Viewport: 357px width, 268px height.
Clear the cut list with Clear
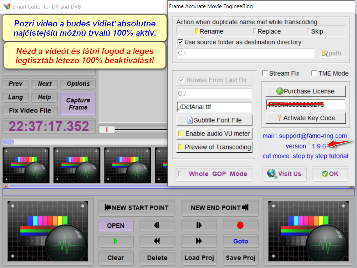tap(116, 258)
